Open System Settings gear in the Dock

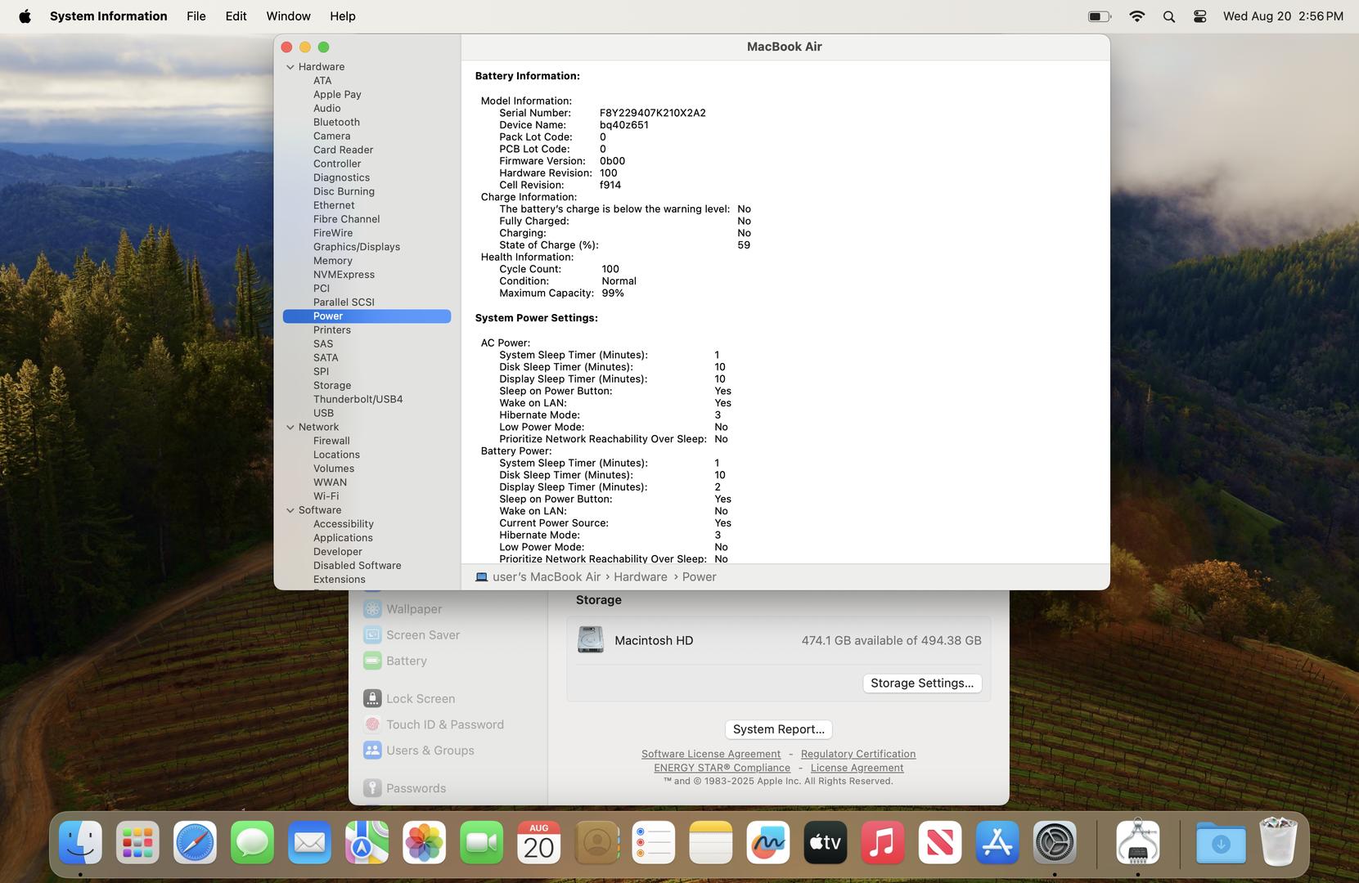pyautogui.click(x=1055, y=842)
